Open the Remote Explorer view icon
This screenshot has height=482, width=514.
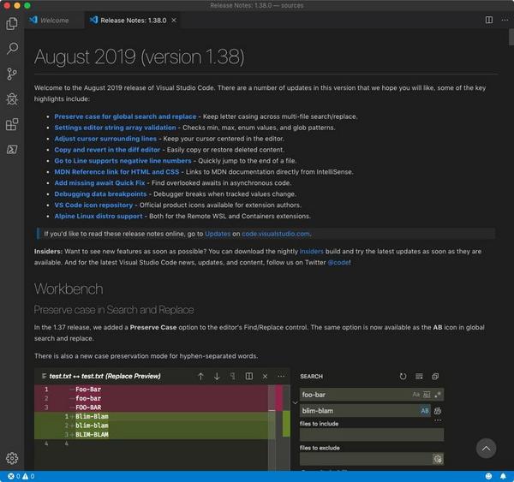12,150
